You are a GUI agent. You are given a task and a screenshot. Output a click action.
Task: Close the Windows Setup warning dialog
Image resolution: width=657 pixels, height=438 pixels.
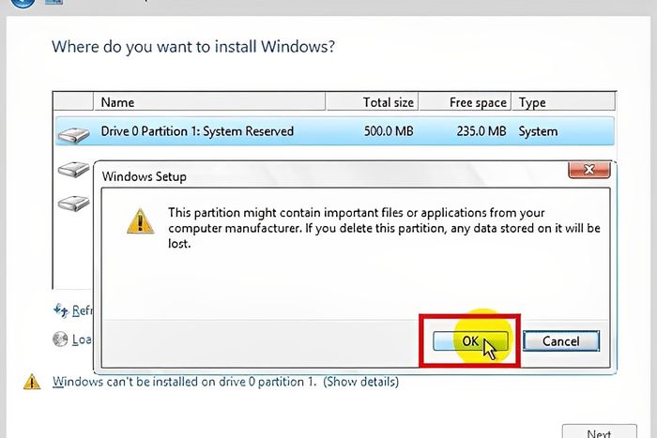click(x=589, y=170)
